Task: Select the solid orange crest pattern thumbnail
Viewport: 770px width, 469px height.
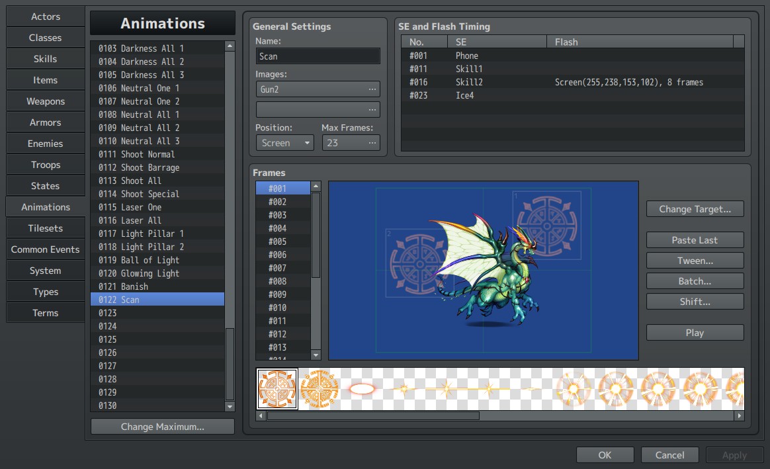Action: coord(320,389)
